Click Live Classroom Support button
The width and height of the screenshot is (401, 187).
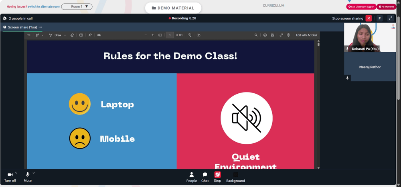point(361,7)
